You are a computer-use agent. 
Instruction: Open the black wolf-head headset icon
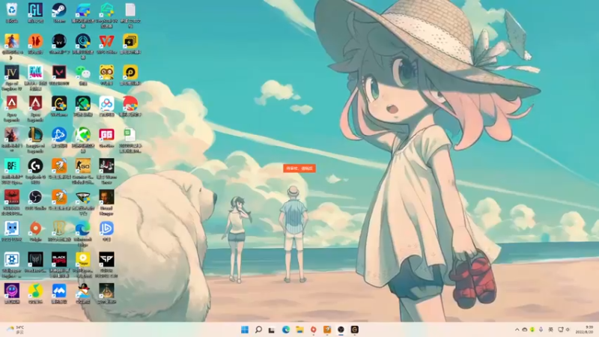tap(59, 41)
